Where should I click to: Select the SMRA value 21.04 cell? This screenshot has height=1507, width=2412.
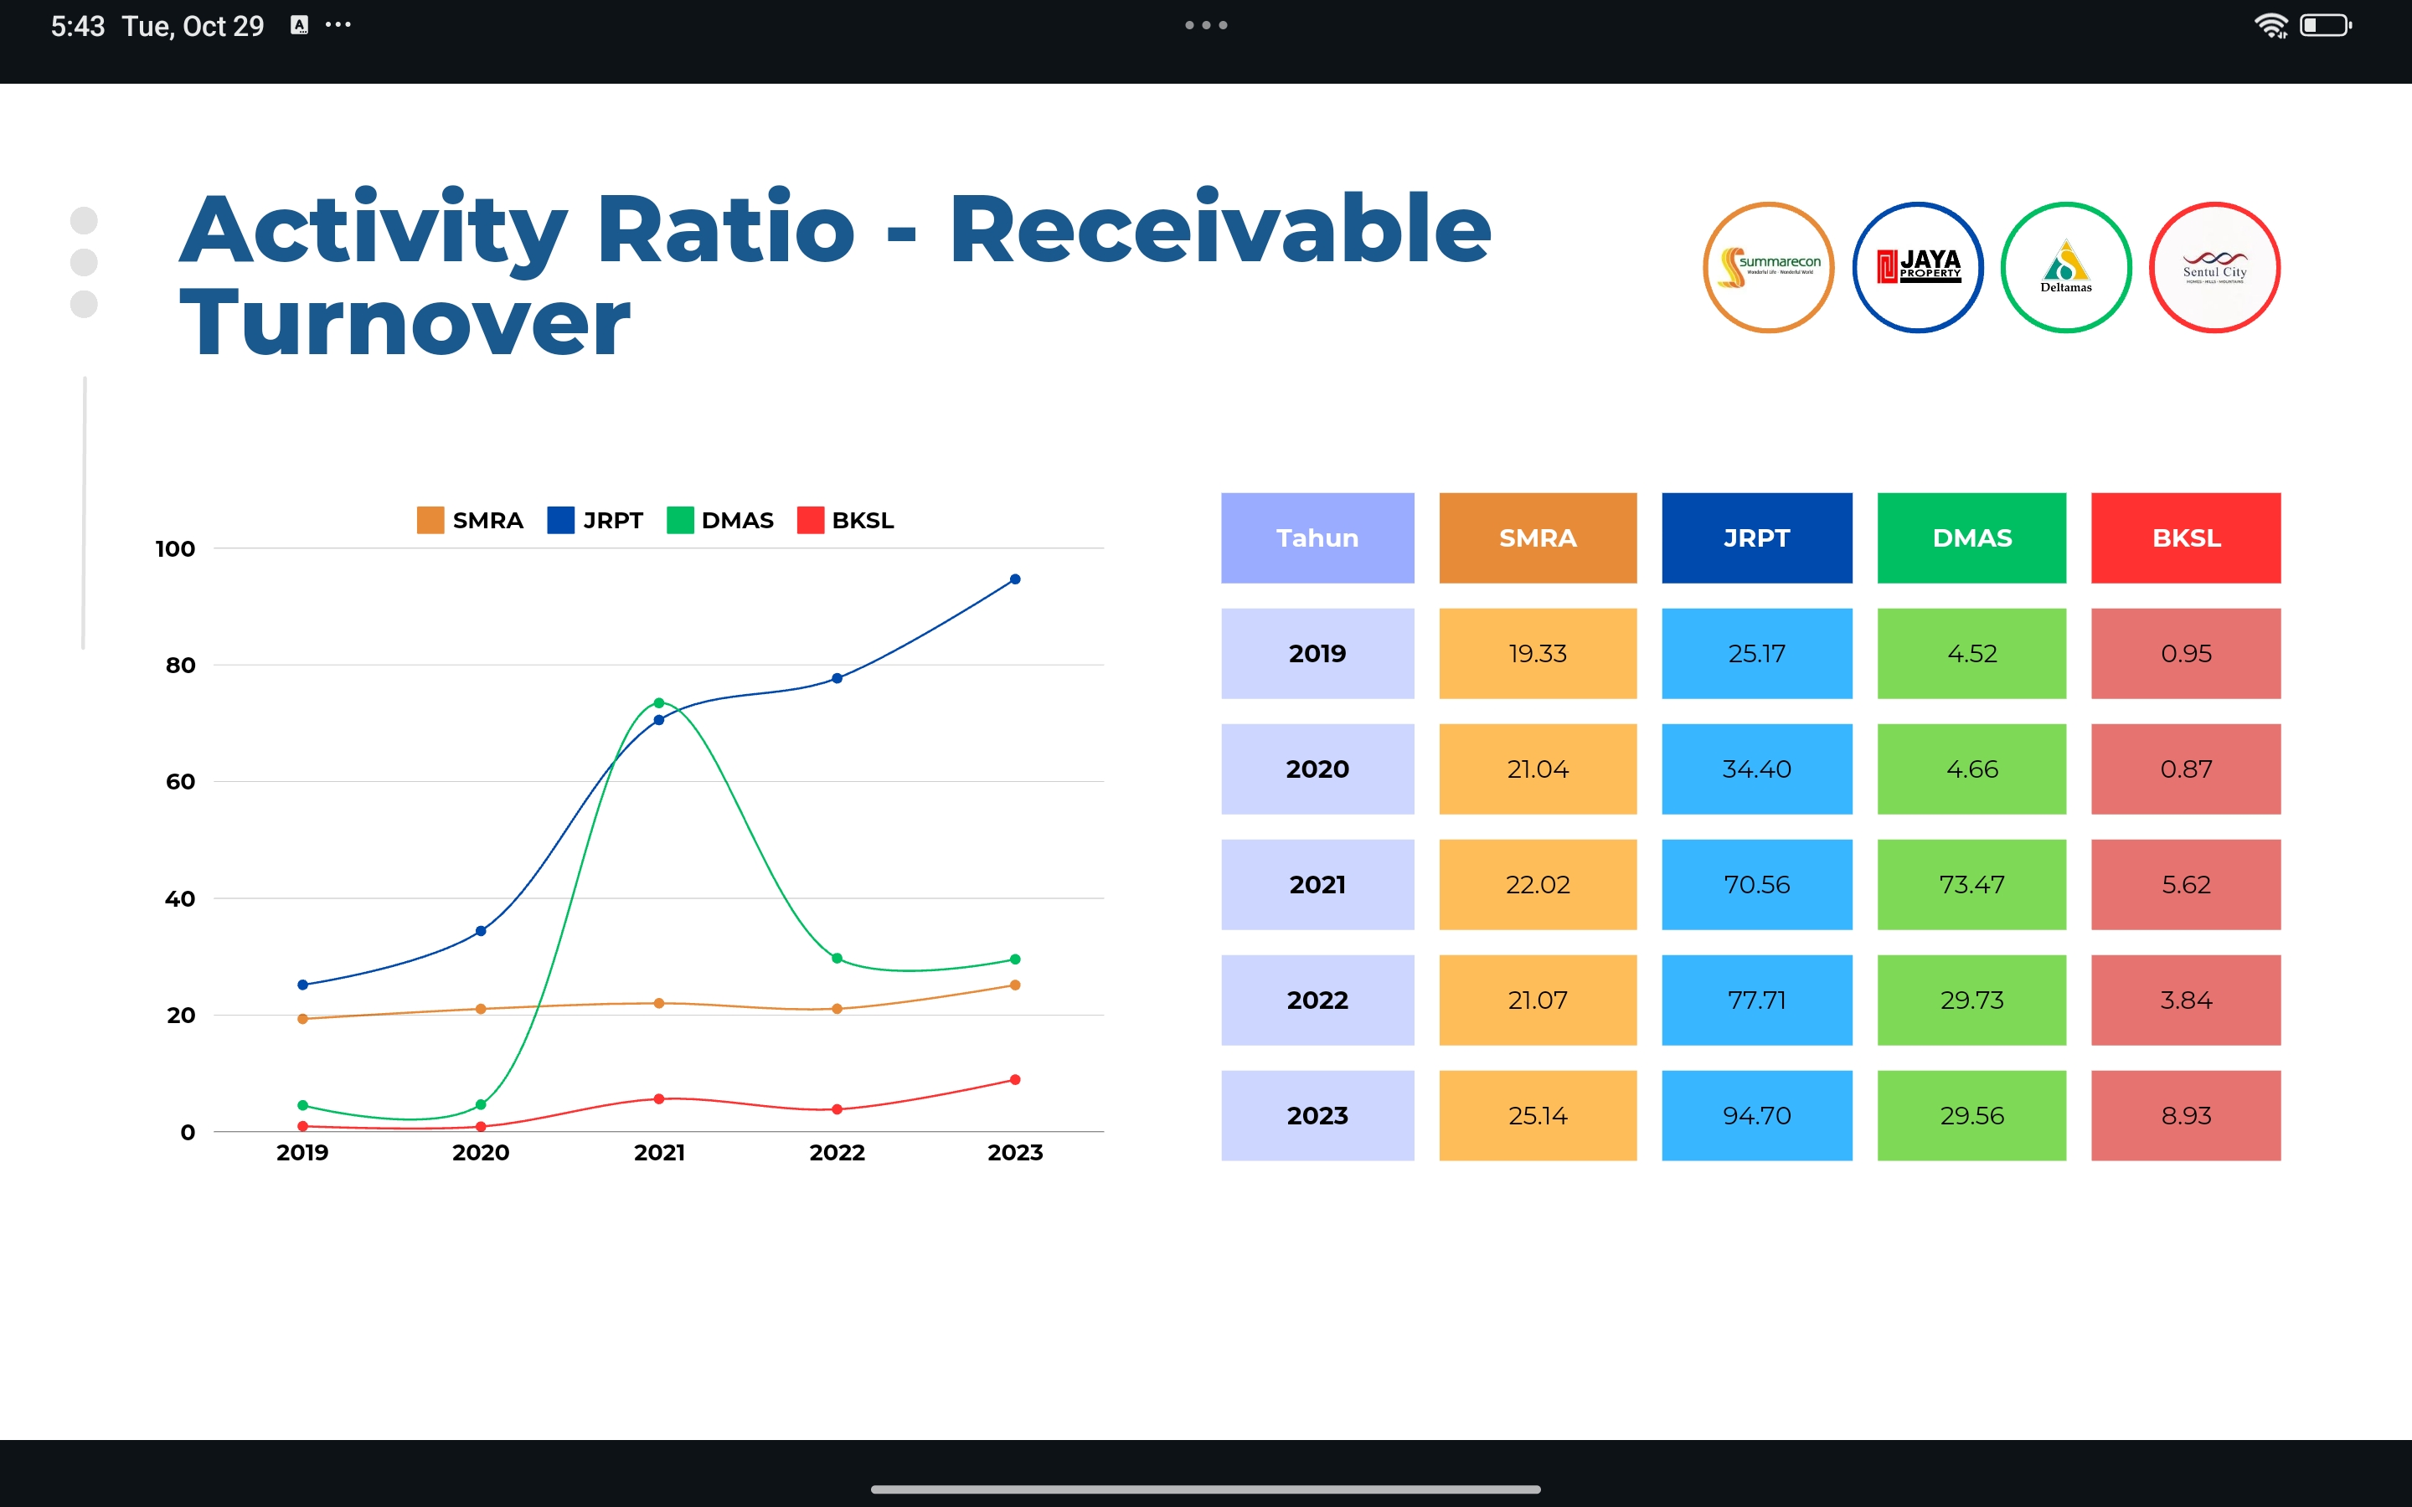click(x=1538, y=769)
